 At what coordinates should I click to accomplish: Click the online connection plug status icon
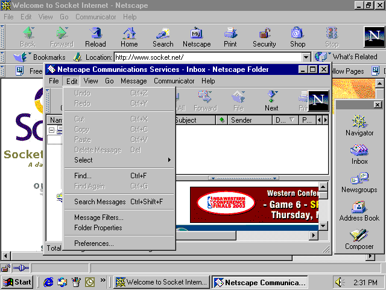click(21, 268)
